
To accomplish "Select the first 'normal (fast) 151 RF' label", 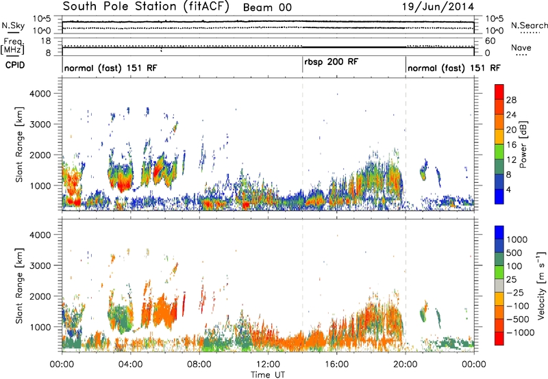I will (x=111, y=68).
